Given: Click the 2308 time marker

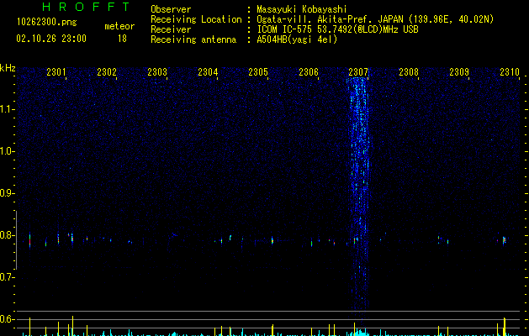Looking at the screenshot, I should [409, 71].
